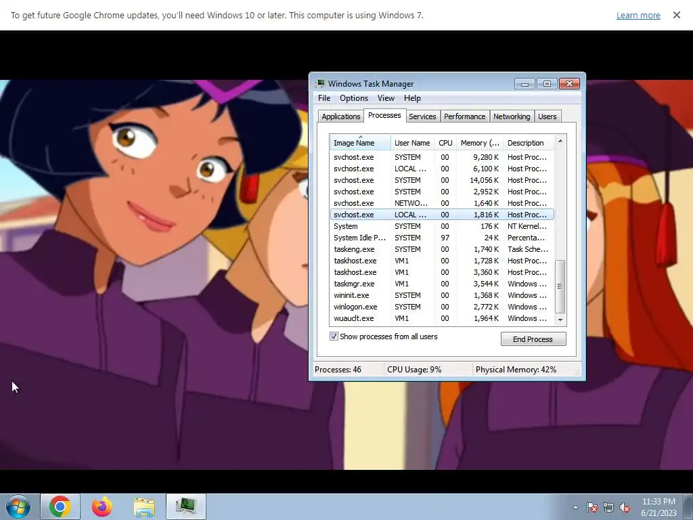The width and height of the screenshot is (693, 520).
Task: Select the wuauclt.exe process row
Action: 442,318
